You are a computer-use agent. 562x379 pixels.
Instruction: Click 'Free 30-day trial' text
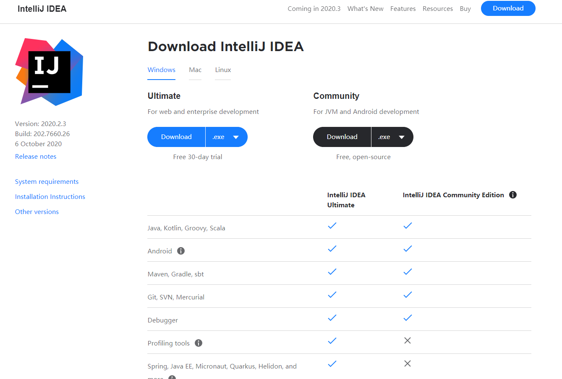click(x=198, y=157)
